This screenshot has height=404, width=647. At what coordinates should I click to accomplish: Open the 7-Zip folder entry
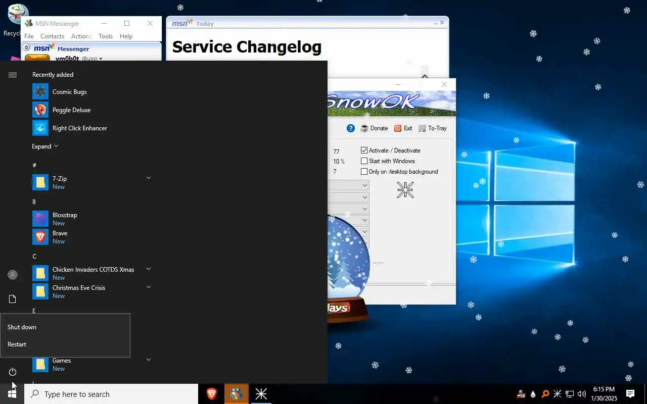[x=91, y=183]
